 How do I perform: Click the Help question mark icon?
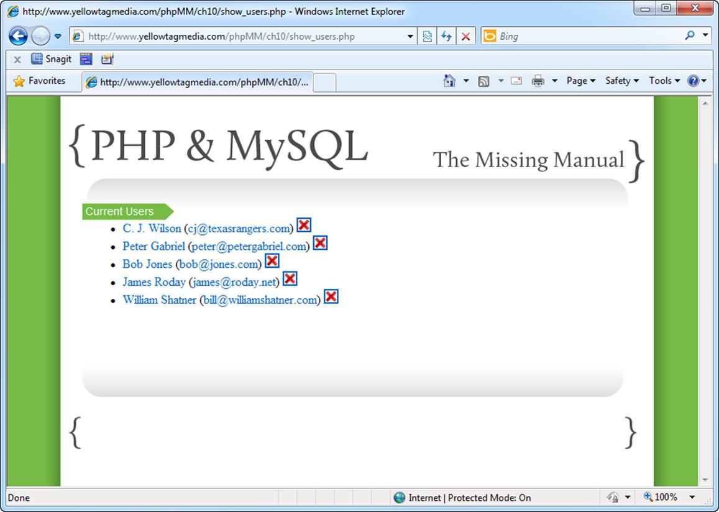tap(693, 81)
